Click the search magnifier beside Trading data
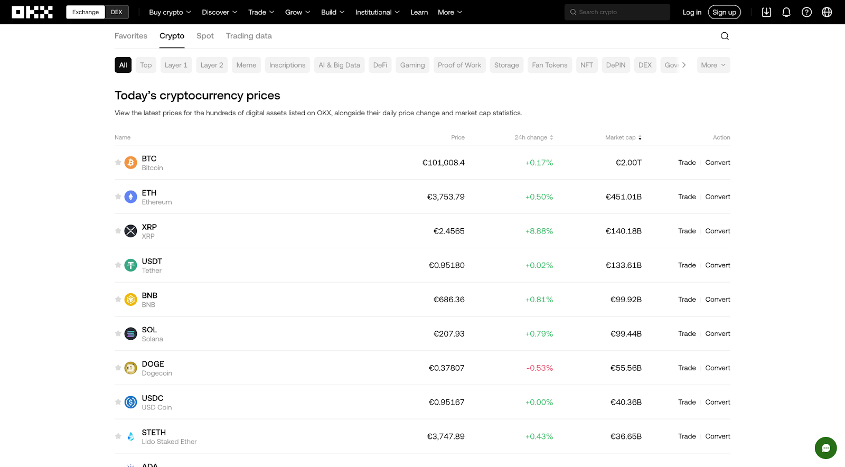The height and width of the screenshot is (467, 845). [725, 36]
